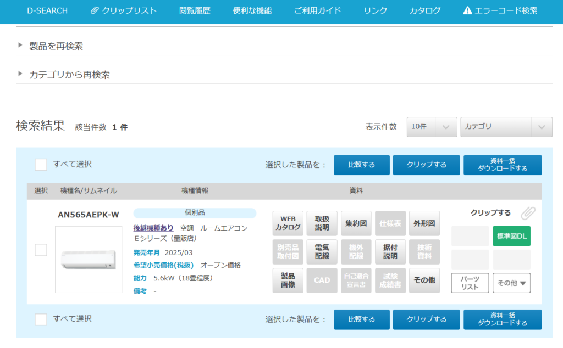
Task: Open the 製品画像 product image tile
Action: pos(288,280)
